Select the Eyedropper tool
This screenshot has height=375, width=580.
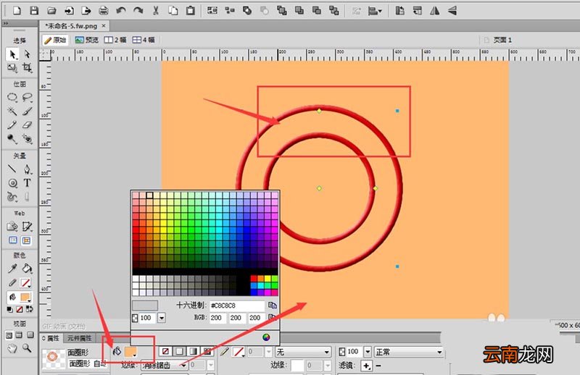click(x=12, y=269)
